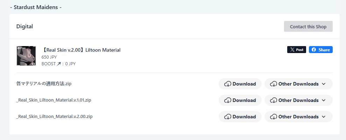Open the【Real Skin v.2.00】Liltoon Material title link
346x140 pixels.
point(81,50)
